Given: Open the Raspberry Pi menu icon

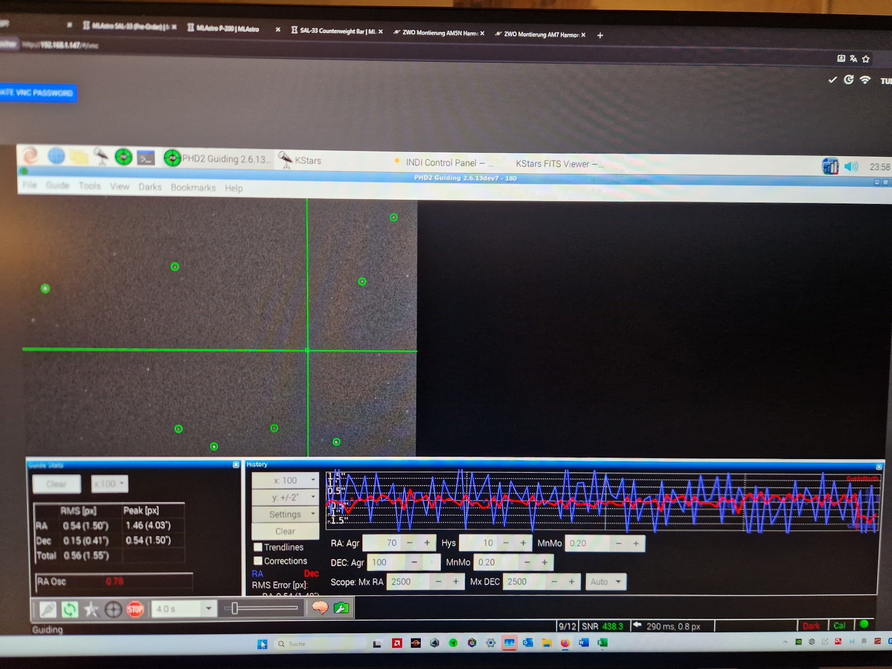Looking at the screenshot, I should pyautogui.click(x=31, y=155).
